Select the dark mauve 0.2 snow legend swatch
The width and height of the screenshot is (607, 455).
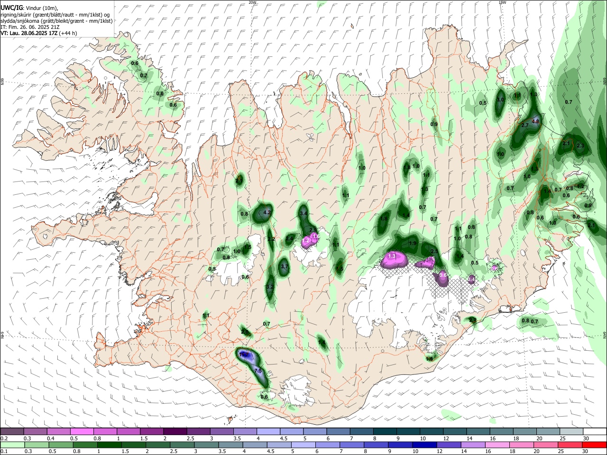pos(12,432)
